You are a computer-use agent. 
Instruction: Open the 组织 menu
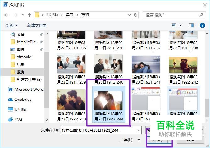pyautogui.click(x=12, y=25)
